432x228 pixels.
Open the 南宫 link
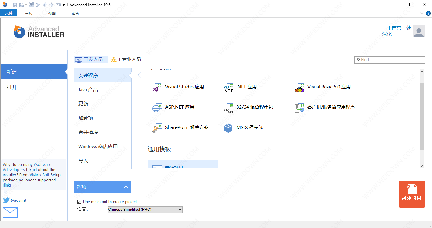pyautogui.click(x=396, y=28)
